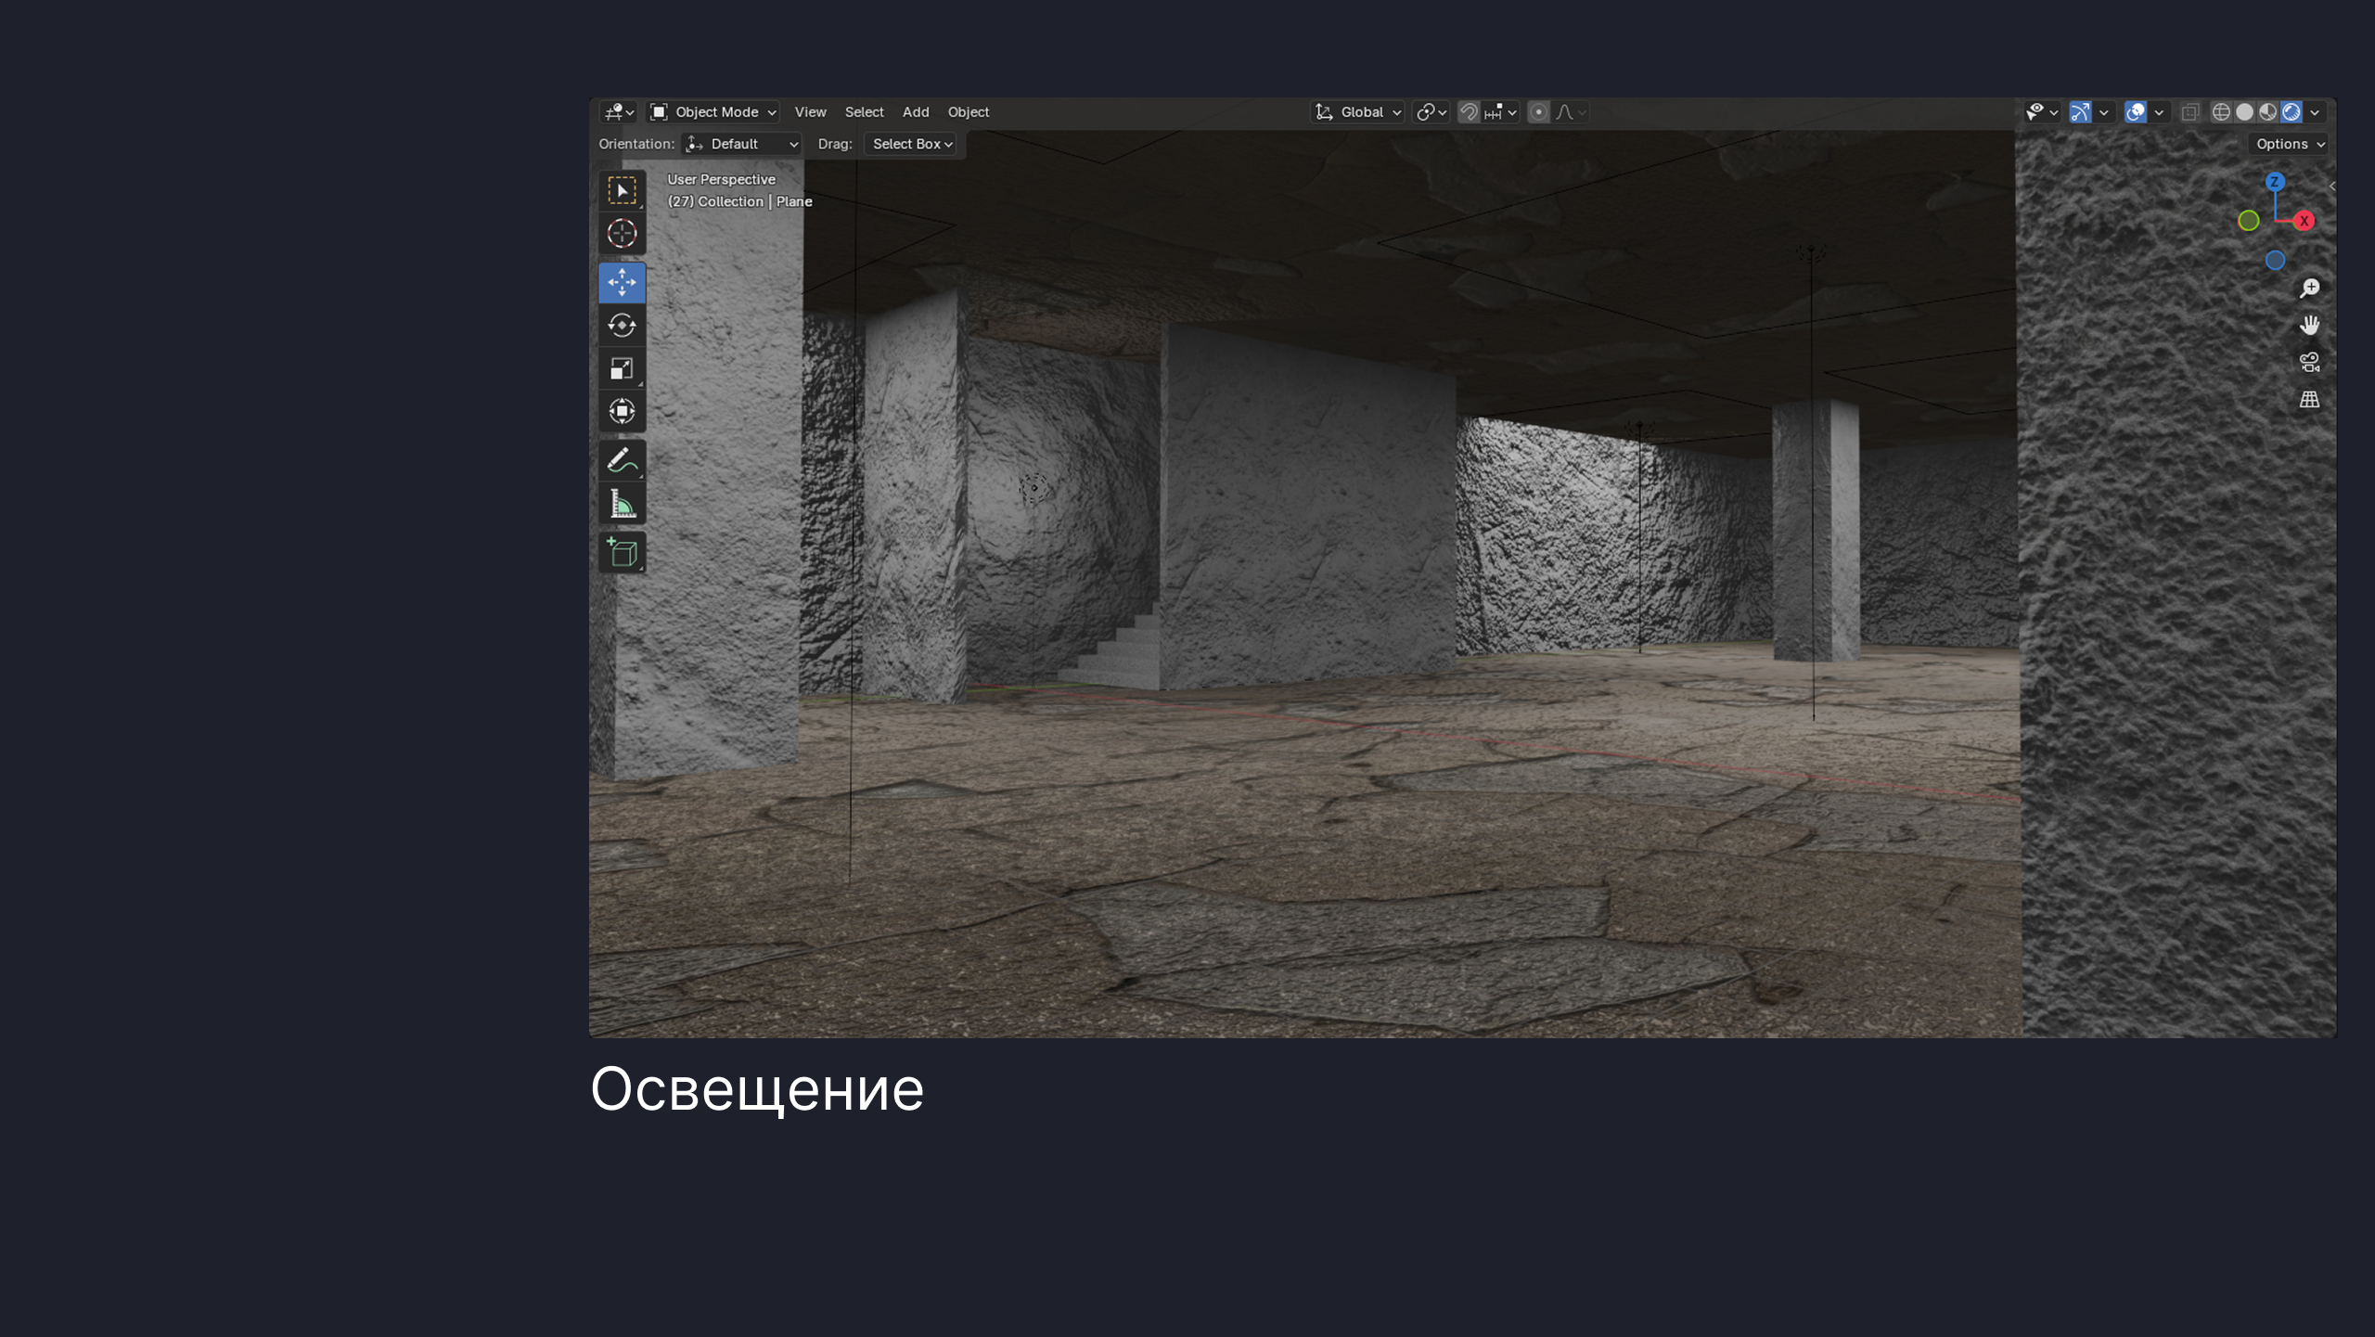Open overlays settings dropdown arrow
Viewport: 2375px width, 1337px height.
coord(2159,112)
